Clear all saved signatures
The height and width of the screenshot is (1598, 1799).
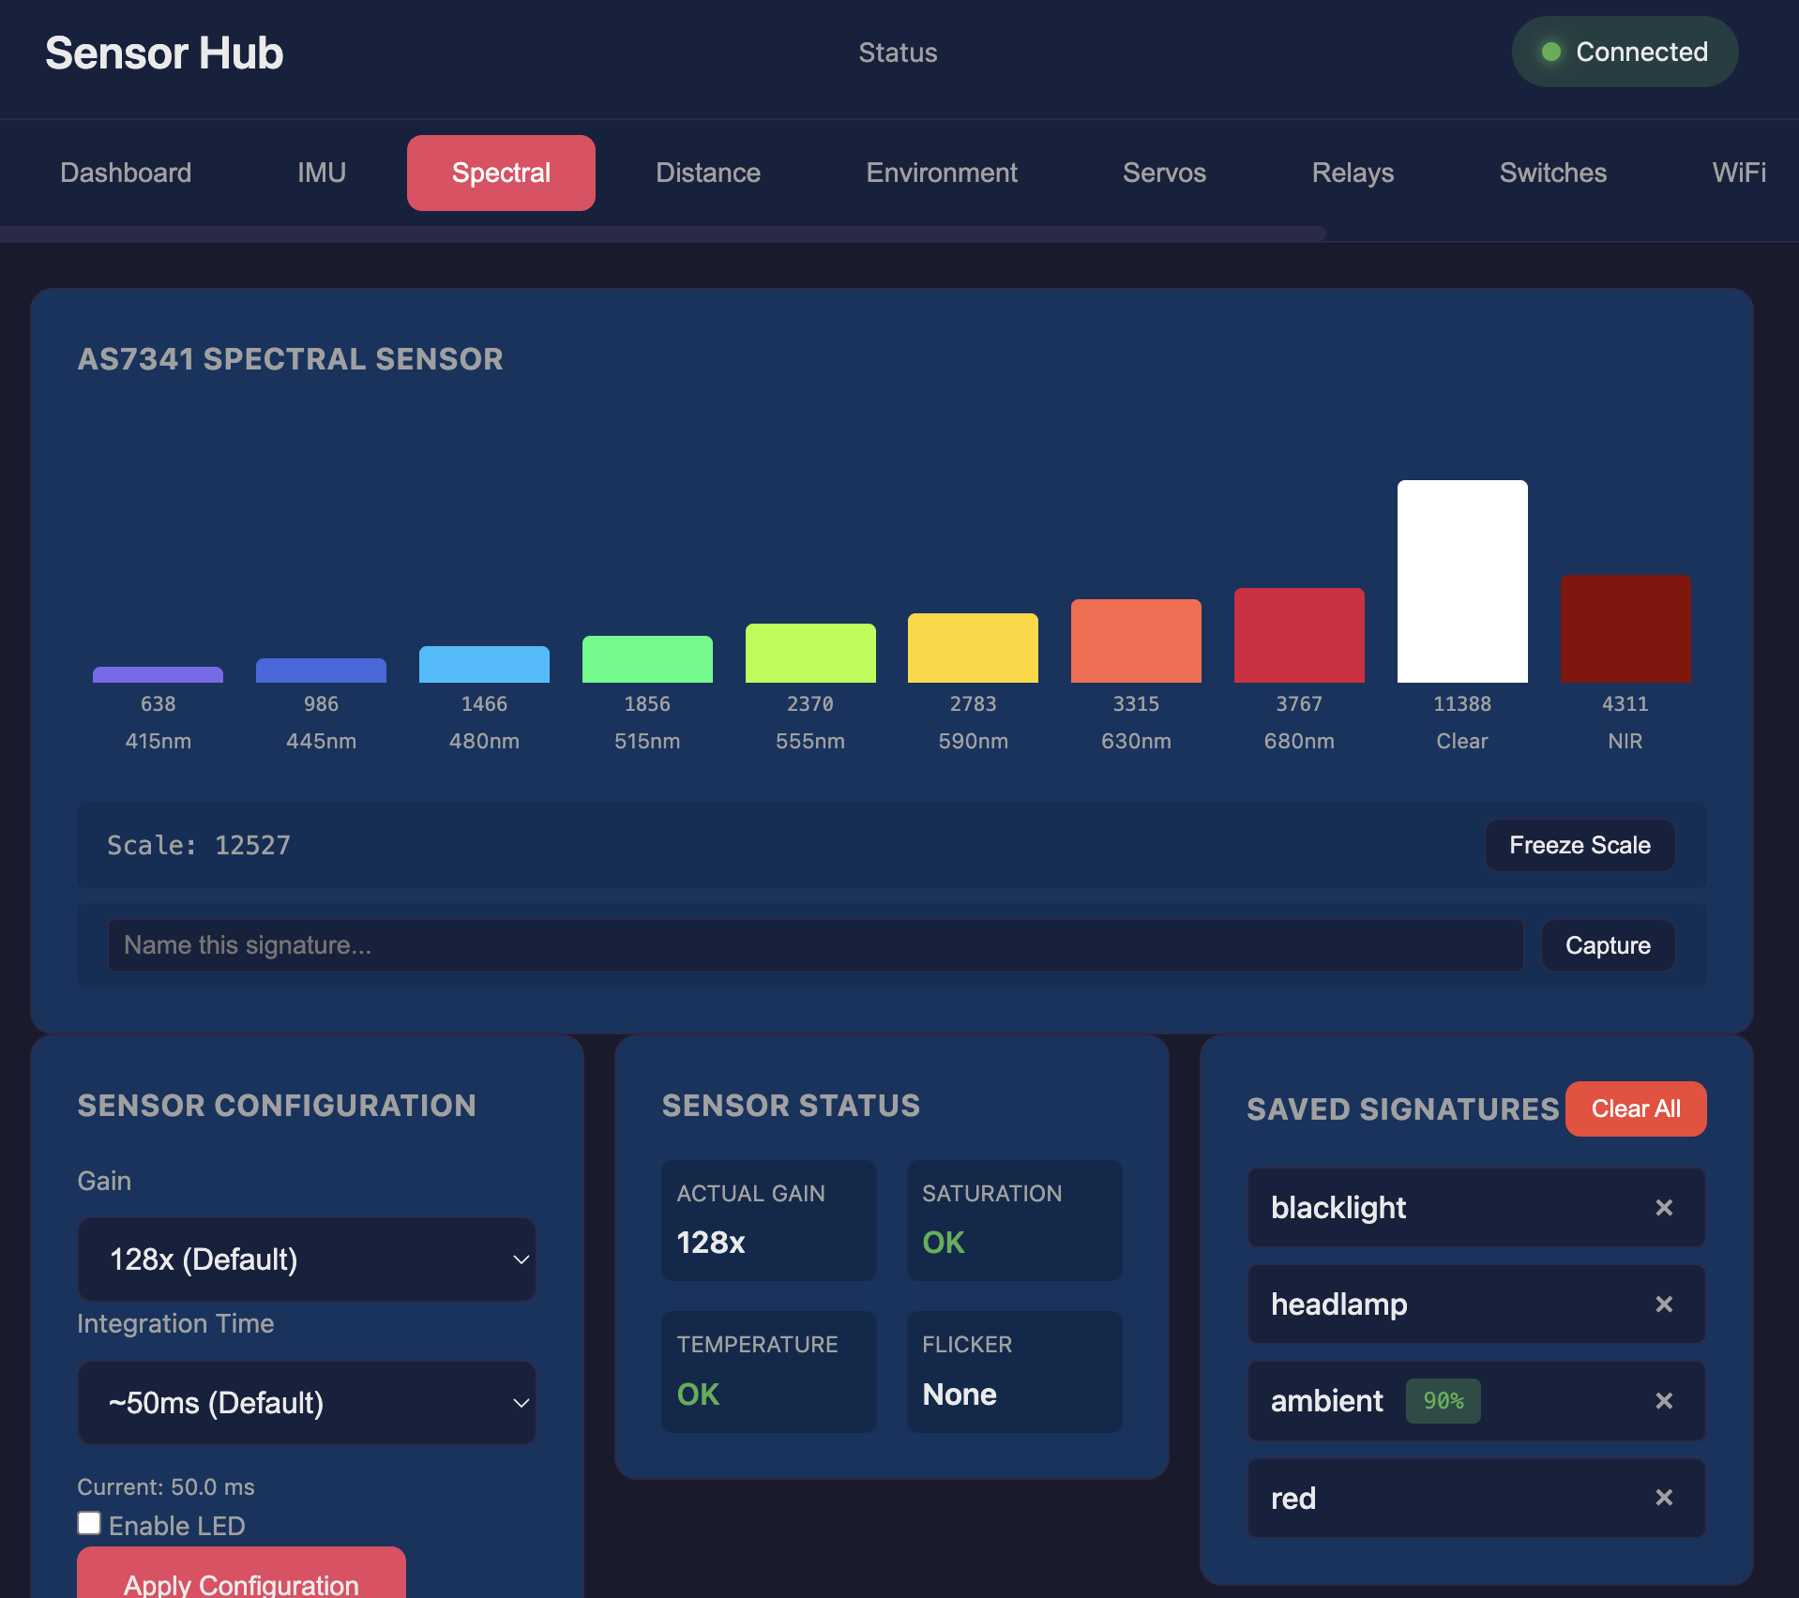tap(1635, 1108)
